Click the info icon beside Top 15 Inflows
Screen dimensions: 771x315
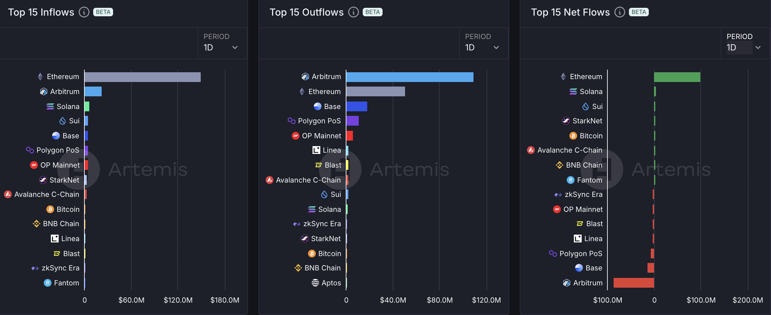[84, 12]
